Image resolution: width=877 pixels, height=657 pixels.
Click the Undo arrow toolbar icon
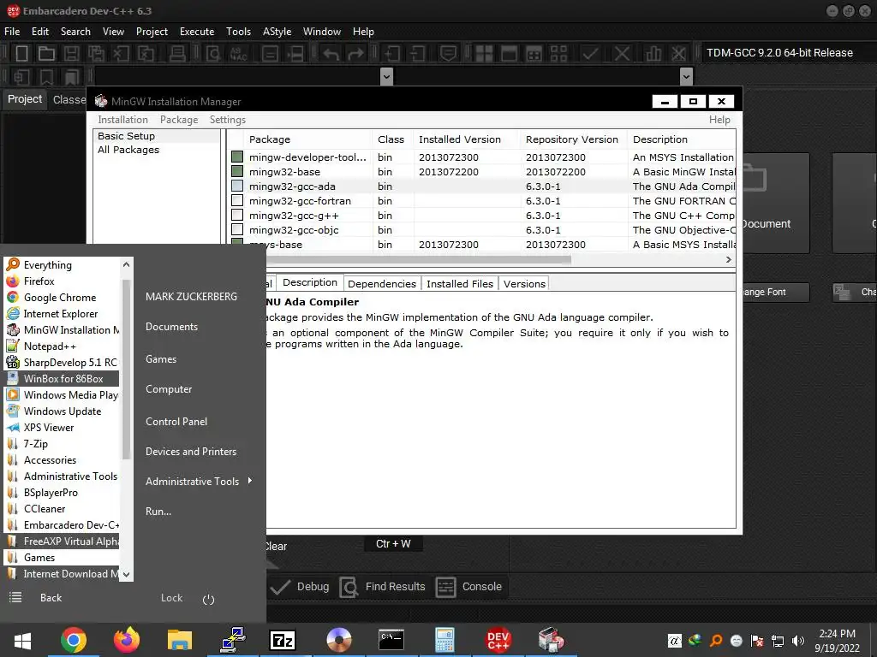pyautogui.click(x=331, y=53)
